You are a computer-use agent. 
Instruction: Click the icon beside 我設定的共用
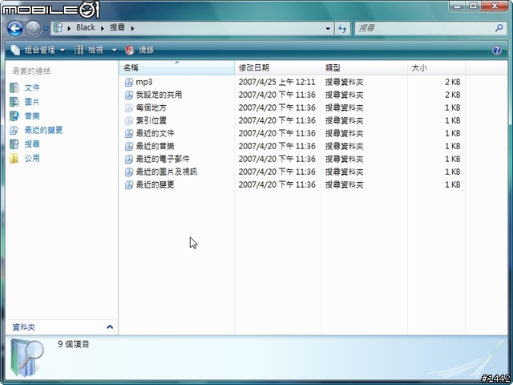[x=129, y=95]
